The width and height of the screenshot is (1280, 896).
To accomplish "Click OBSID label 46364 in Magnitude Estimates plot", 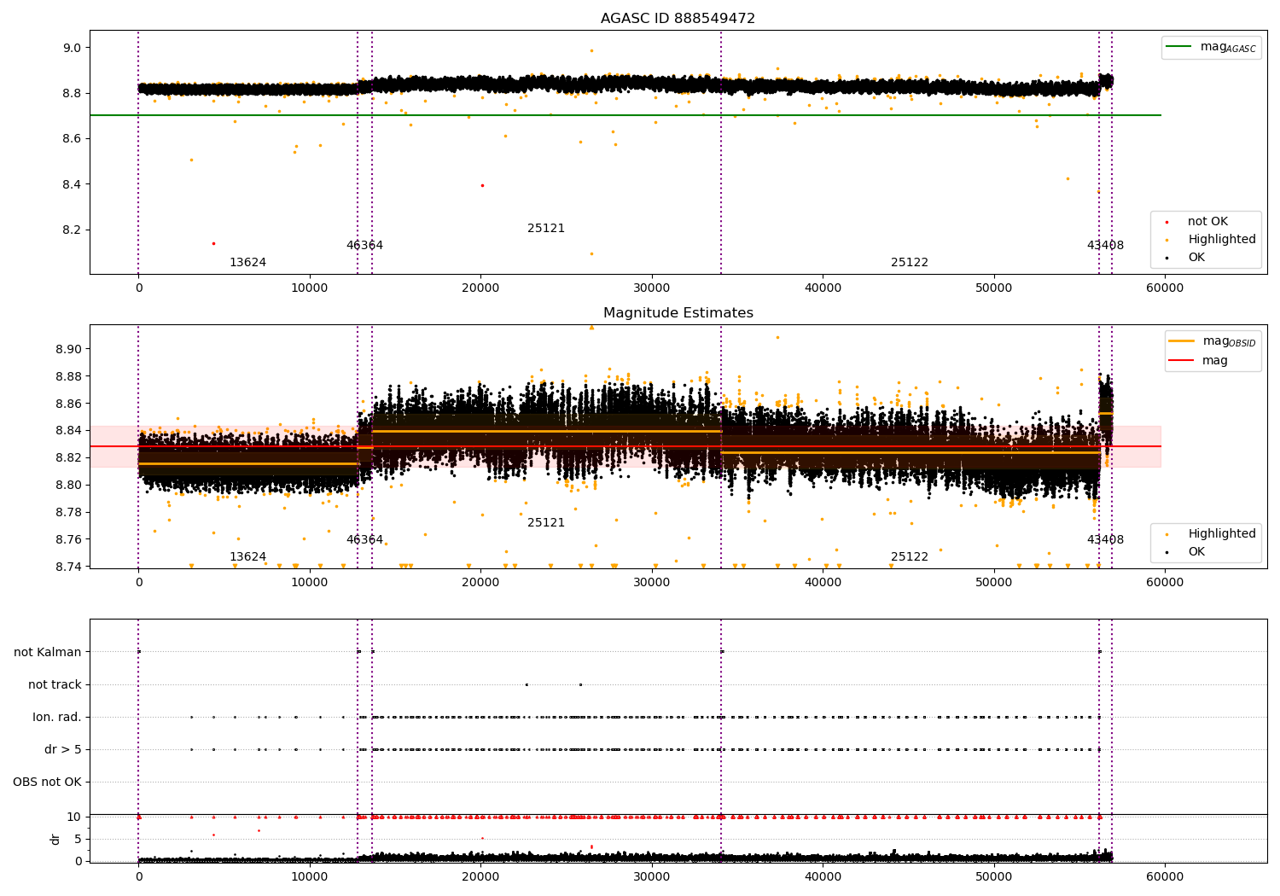I will point(364,540).
